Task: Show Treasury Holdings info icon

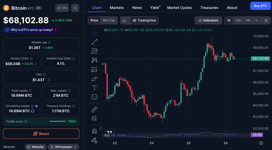Action: click(74, 106)
